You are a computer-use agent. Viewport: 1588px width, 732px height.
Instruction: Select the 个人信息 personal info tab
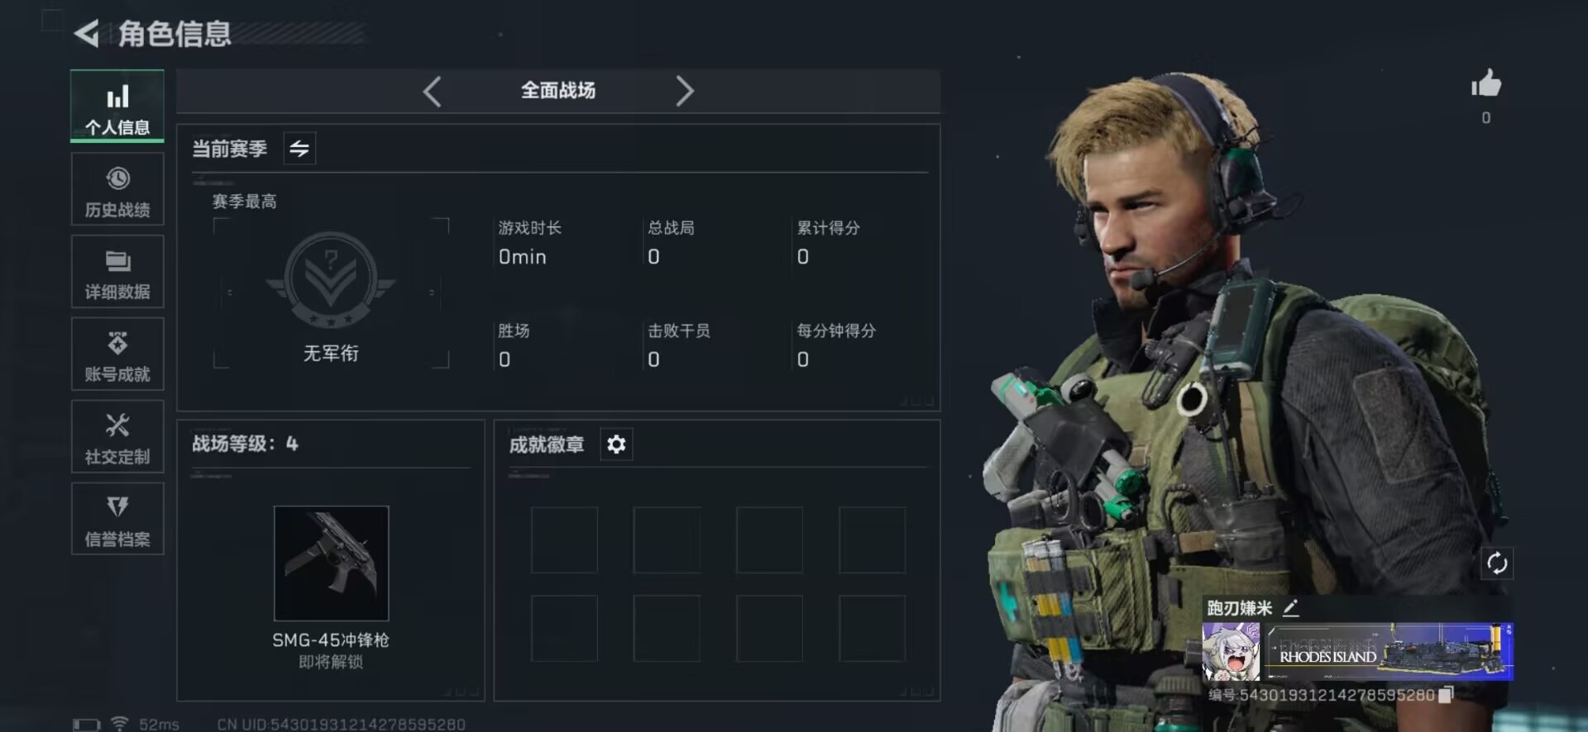(x=117, y=107)
